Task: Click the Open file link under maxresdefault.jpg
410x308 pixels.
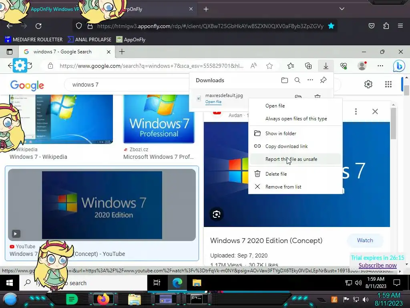Action: click(x=213, y=101)
